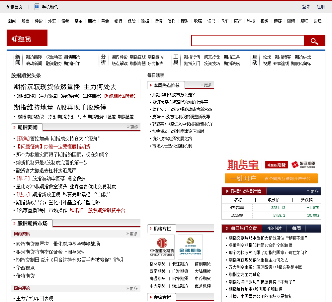Open 格林期货 institution link

pyautogui.click(x=157, y=264)
